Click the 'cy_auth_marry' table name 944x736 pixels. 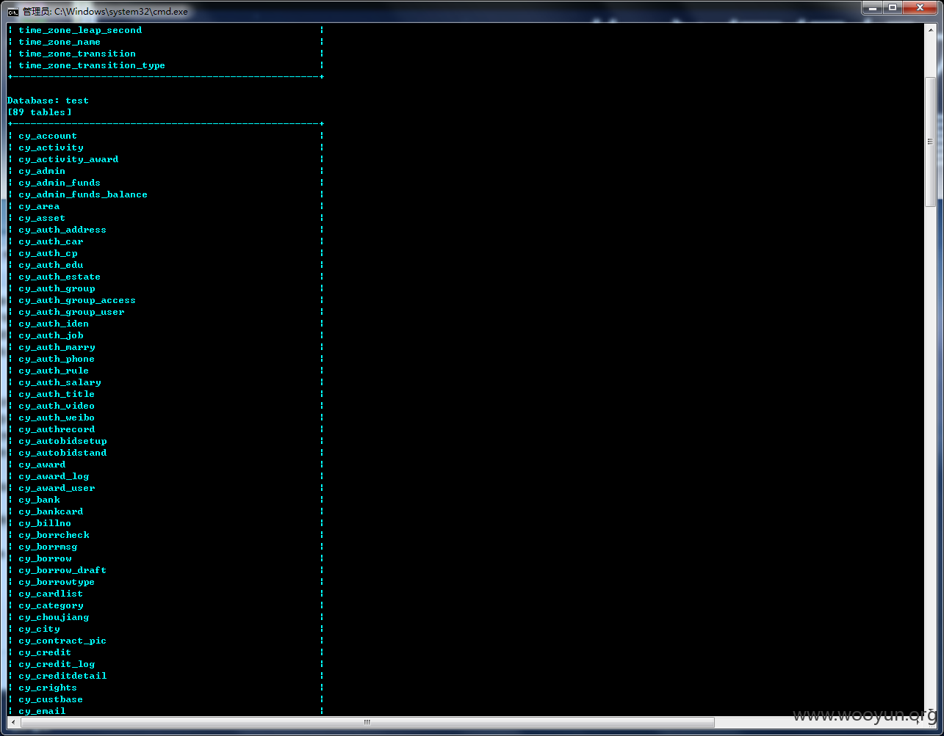pyautogui.click(x=57, y=347)
